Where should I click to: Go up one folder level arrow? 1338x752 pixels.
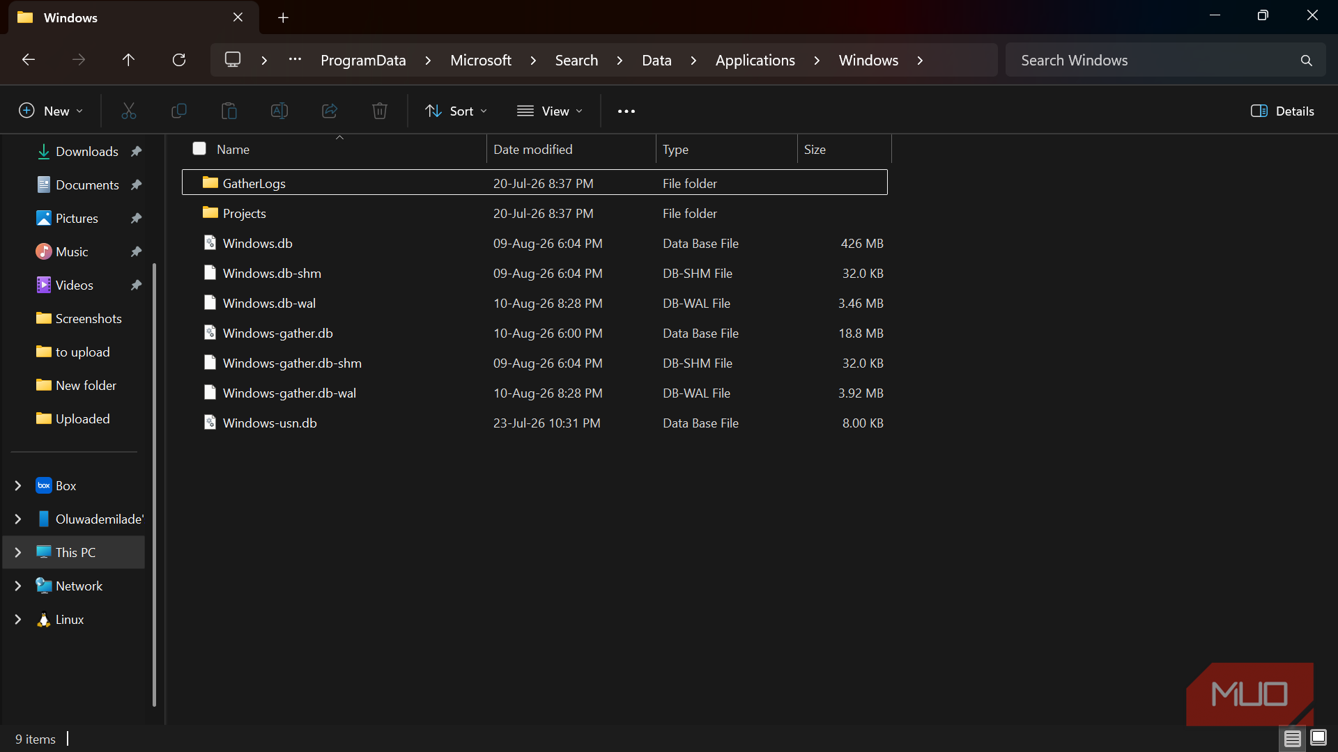pos(128,60)
